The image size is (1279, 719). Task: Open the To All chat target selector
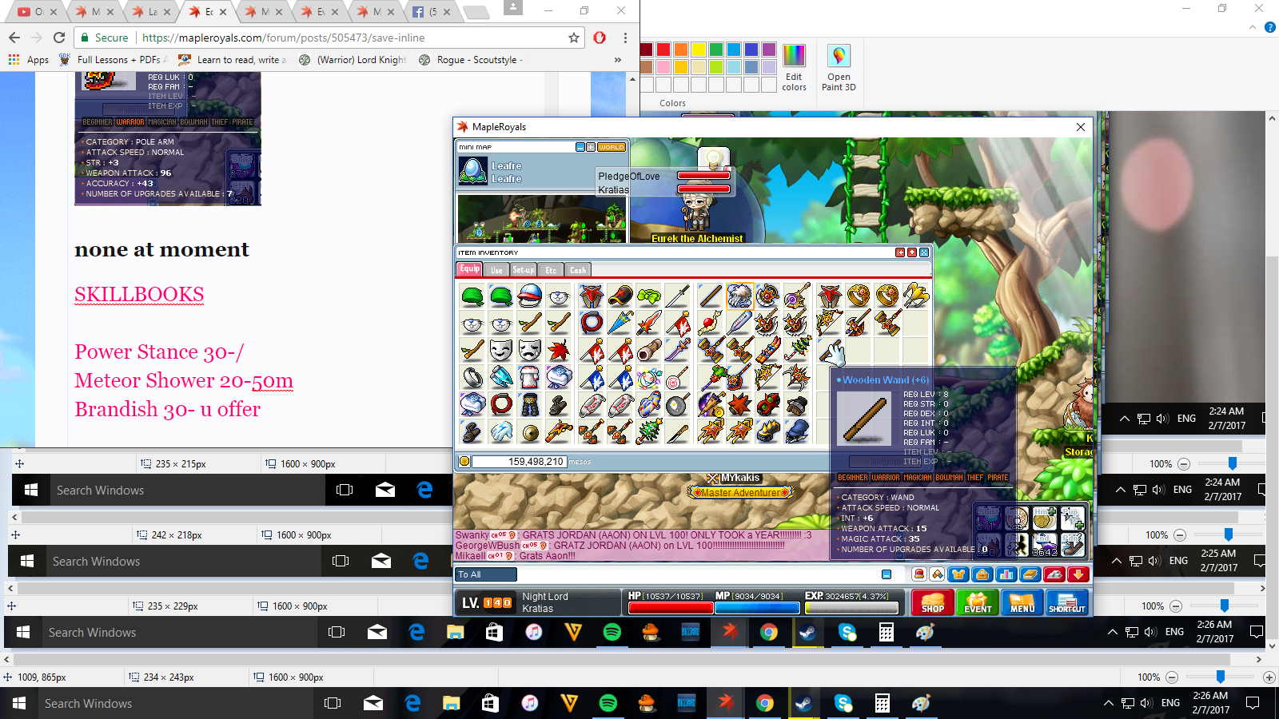tap(486, 574)
